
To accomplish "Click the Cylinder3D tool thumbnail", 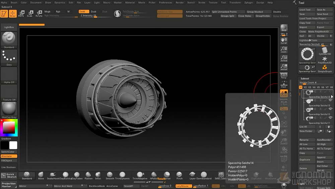I will tap(325, 51).
